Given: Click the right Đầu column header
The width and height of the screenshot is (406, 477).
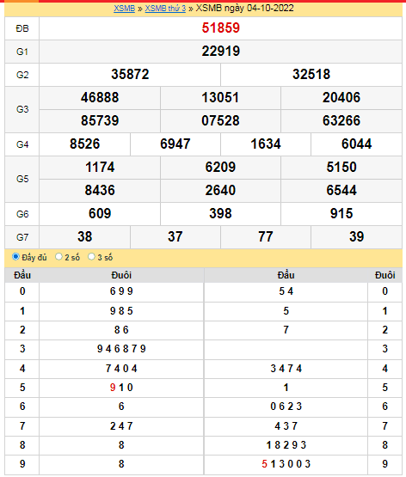Looking at the screenshot, I should pos(286,275).
